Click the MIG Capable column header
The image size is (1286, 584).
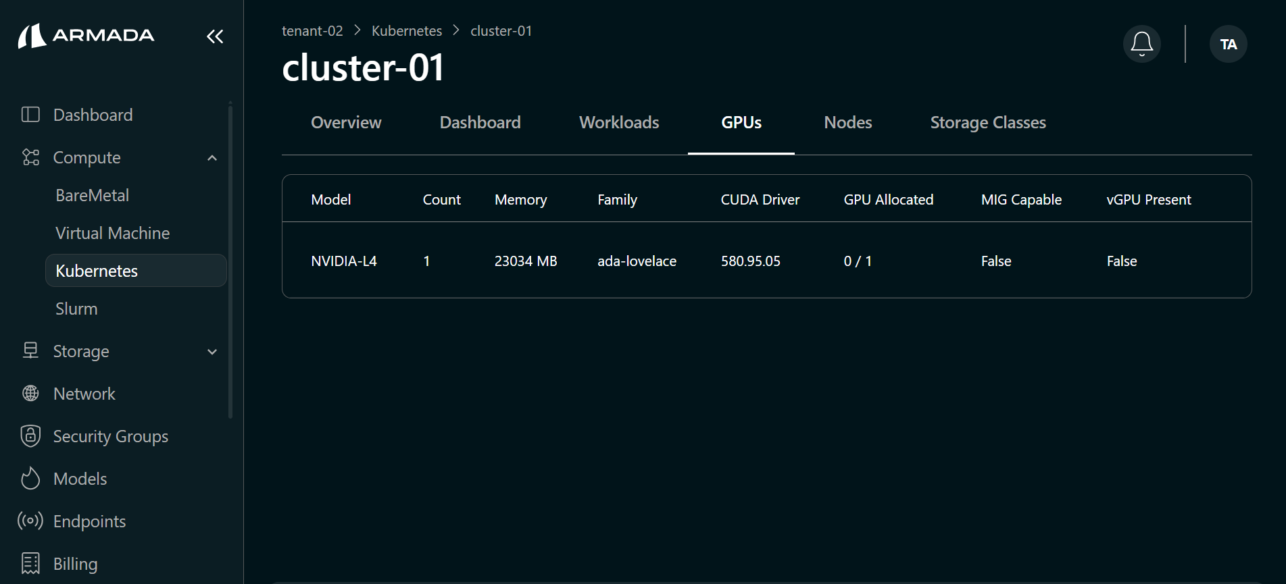pyautogui.click(x=1022, y=200)
